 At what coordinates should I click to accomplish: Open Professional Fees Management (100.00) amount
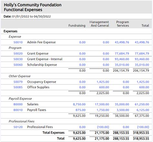(x=103, y=127)
